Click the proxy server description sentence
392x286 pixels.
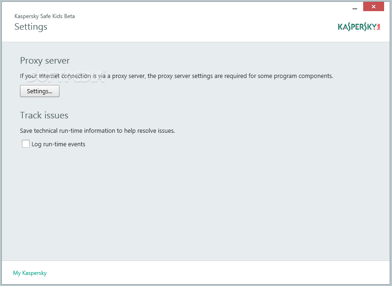[176, 76]
